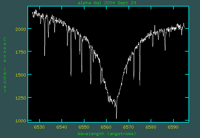Click the x-axis value 6590

coord(173,127)
